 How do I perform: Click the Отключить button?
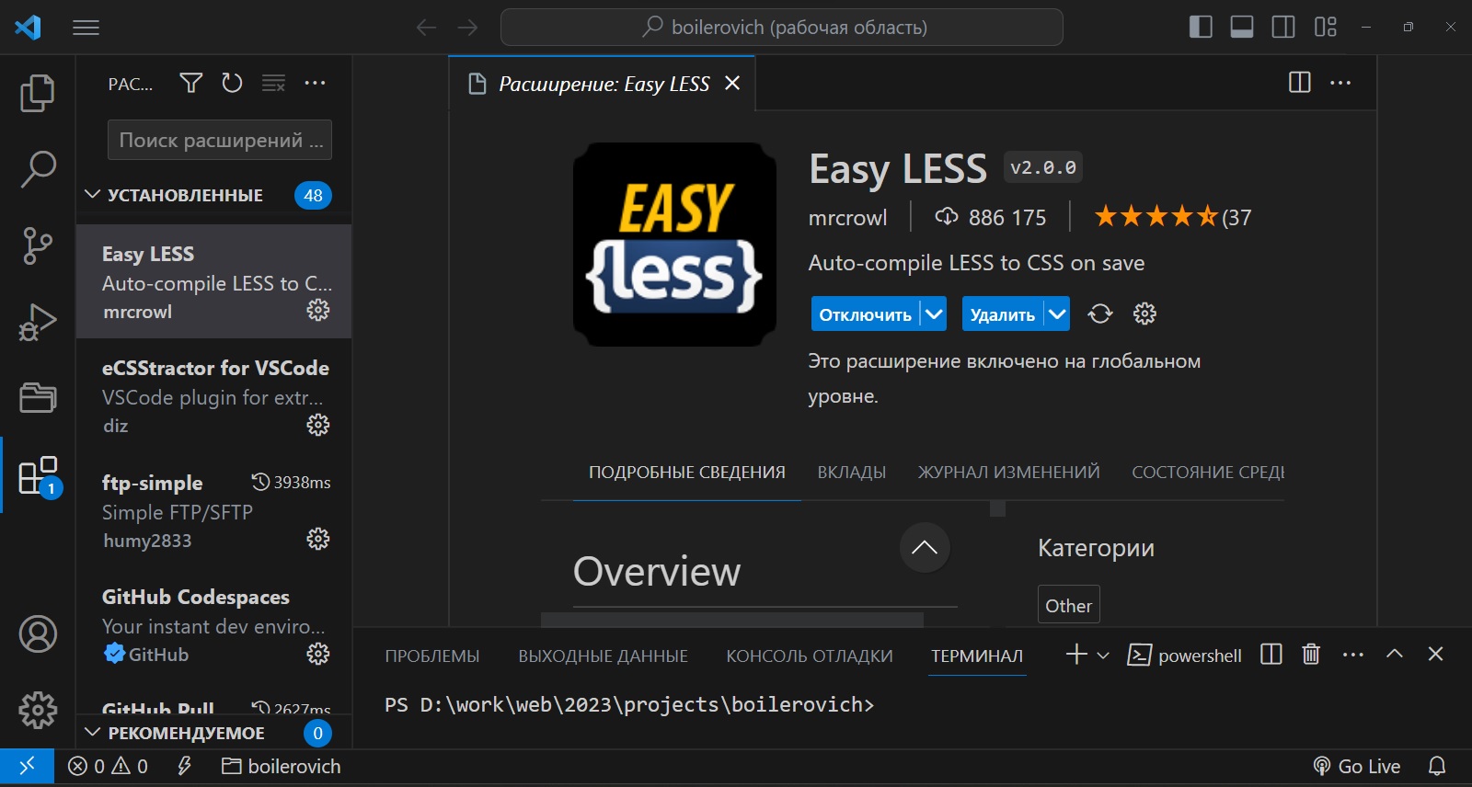(x=865, y=314)
